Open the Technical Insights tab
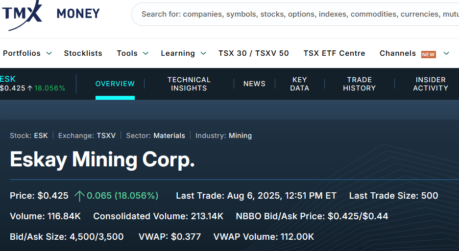This screenshot has height=251, width=459. 189,84
